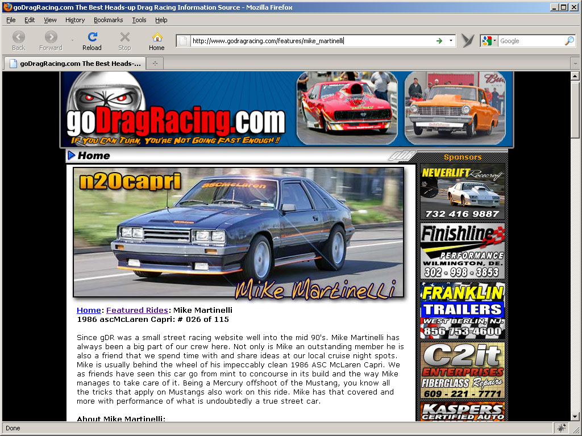582x436 pixels.
Task: Open the Franklin Trailers sponsor ad
Action: click(463, 311)
